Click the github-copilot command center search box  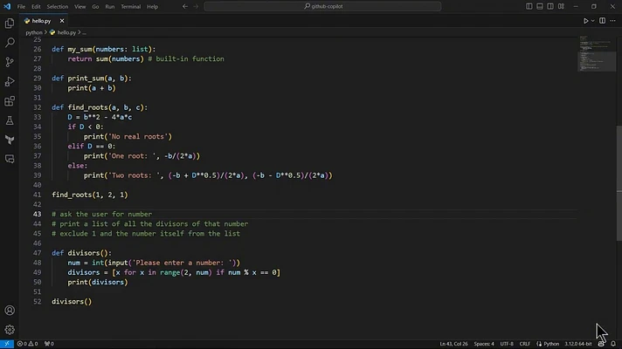pos(322,6)
